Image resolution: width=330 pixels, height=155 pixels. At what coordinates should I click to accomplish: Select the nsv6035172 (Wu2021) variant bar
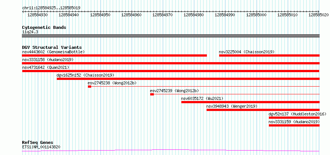point(250,102)
